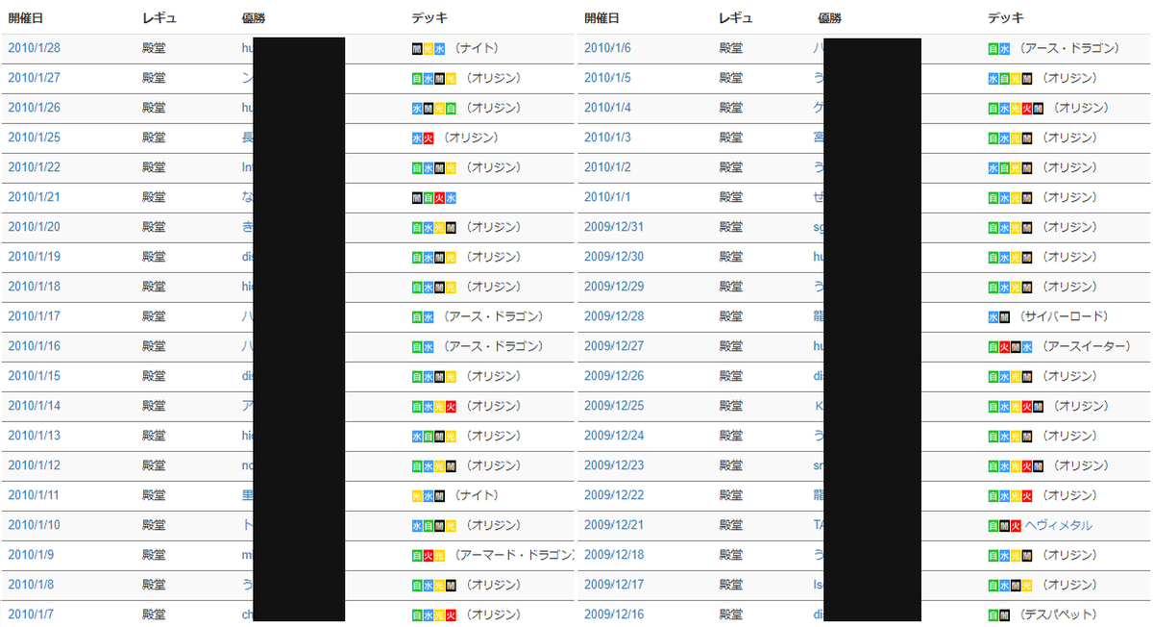Click the black 闇 icon in the 2009/12/28 row
This screenshot has height=627, width=1153.
coord(1005,316)
